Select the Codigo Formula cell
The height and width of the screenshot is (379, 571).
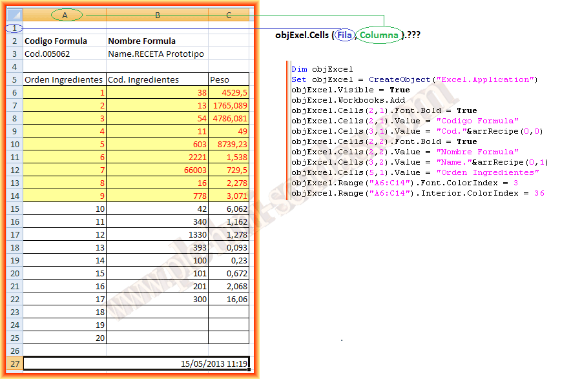point(64,41)
